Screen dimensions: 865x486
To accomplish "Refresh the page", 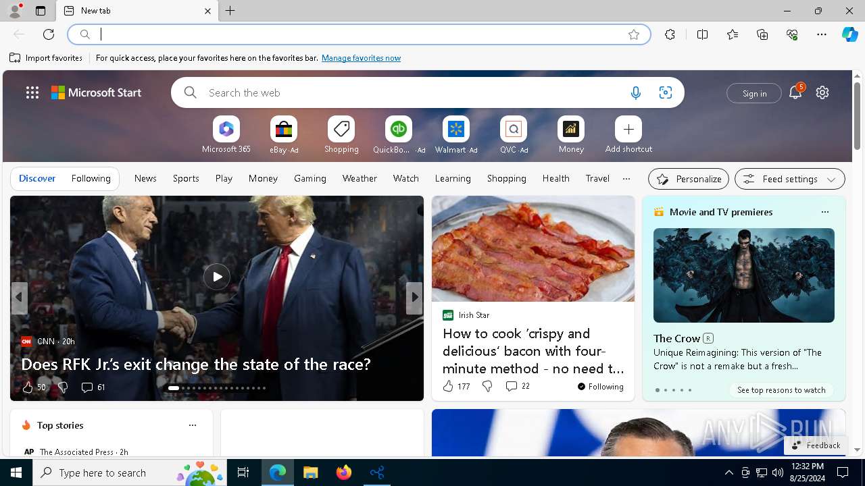I will point(49,34).
